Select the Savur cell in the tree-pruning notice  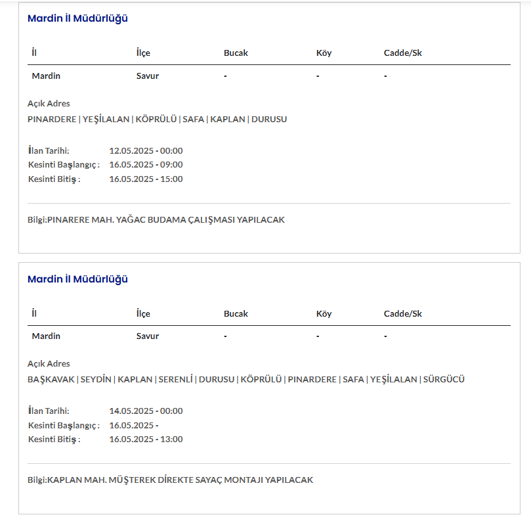click(148, 76)
